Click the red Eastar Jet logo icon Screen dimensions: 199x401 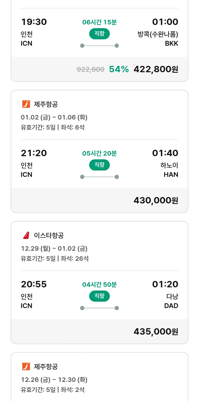[26, 235]
